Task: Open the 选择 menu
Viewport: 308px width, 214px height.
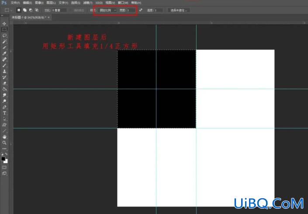Action: [x=76, y=3]
